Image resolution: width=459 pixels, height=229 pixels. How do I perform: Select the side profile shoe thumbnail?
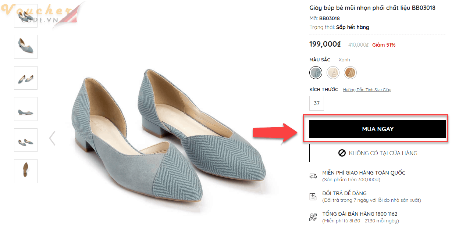[x=26, y=109]
